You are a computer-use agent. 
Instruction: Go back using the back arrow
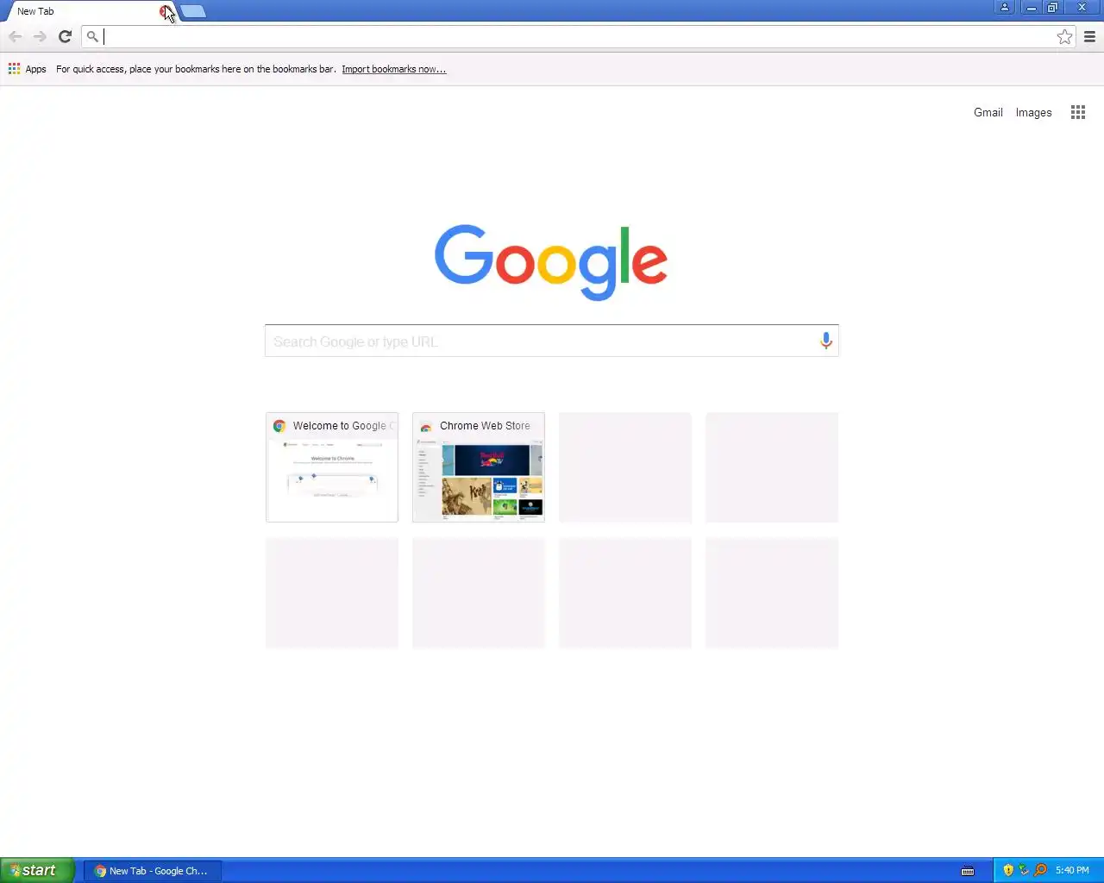pyautogui.click(x=15, y=36)
